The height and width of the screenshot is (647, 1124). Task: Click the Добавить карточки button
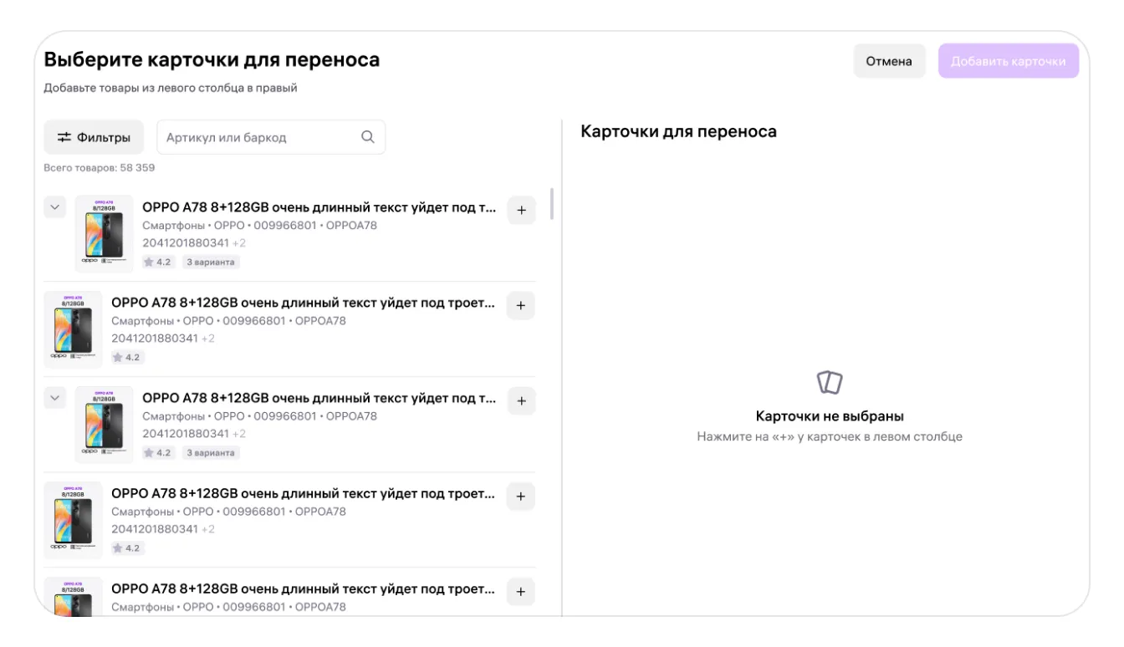pyautogui.click(x=1008, y=61)
